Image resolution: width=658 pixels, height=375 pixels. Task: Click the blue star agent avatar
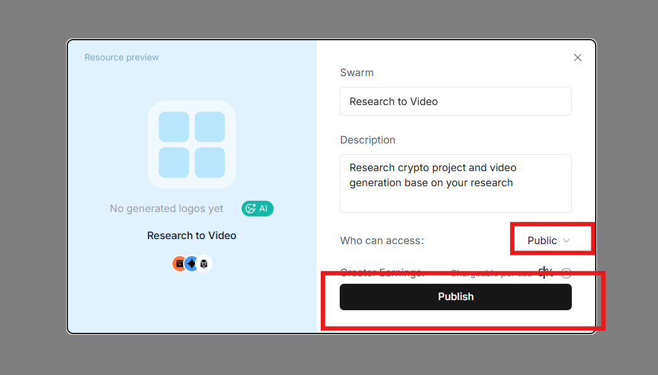[191, 264]
